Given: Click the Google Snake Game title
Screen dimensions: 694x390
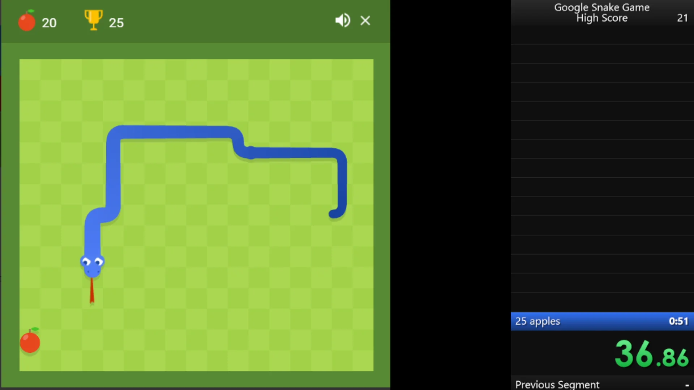Looking at the screenshot, I should [x=601, y=7].
